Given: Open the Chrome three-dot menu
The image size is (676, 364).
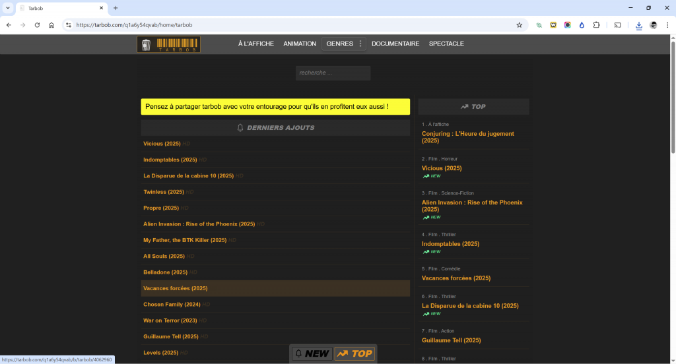Looking at the screenshot, I should point(667,25).
